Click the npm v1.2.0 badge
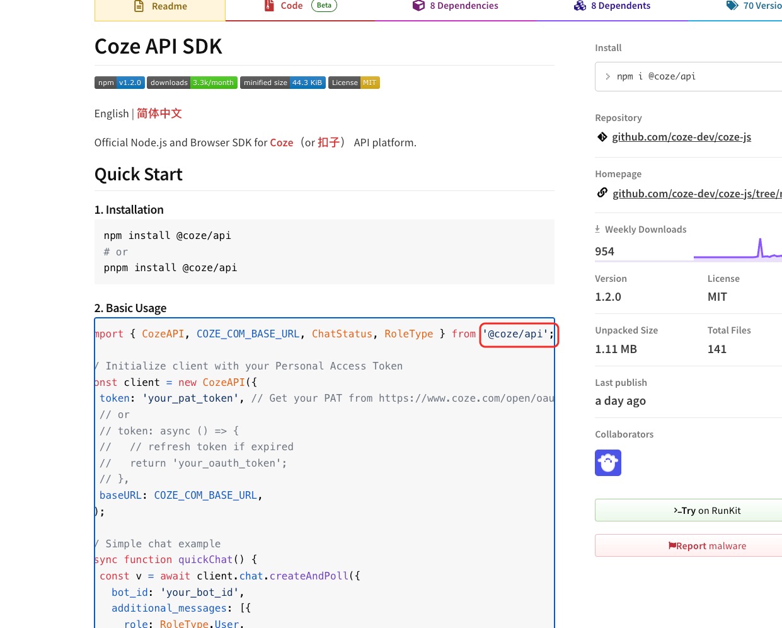The width and height of the screenshot is (782, 628). [120, 83]
